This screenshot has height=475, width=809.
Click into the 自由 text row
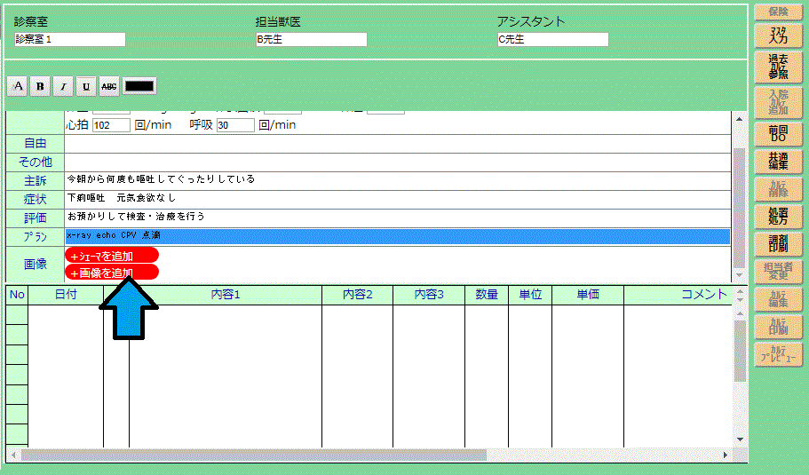[397, 144]
